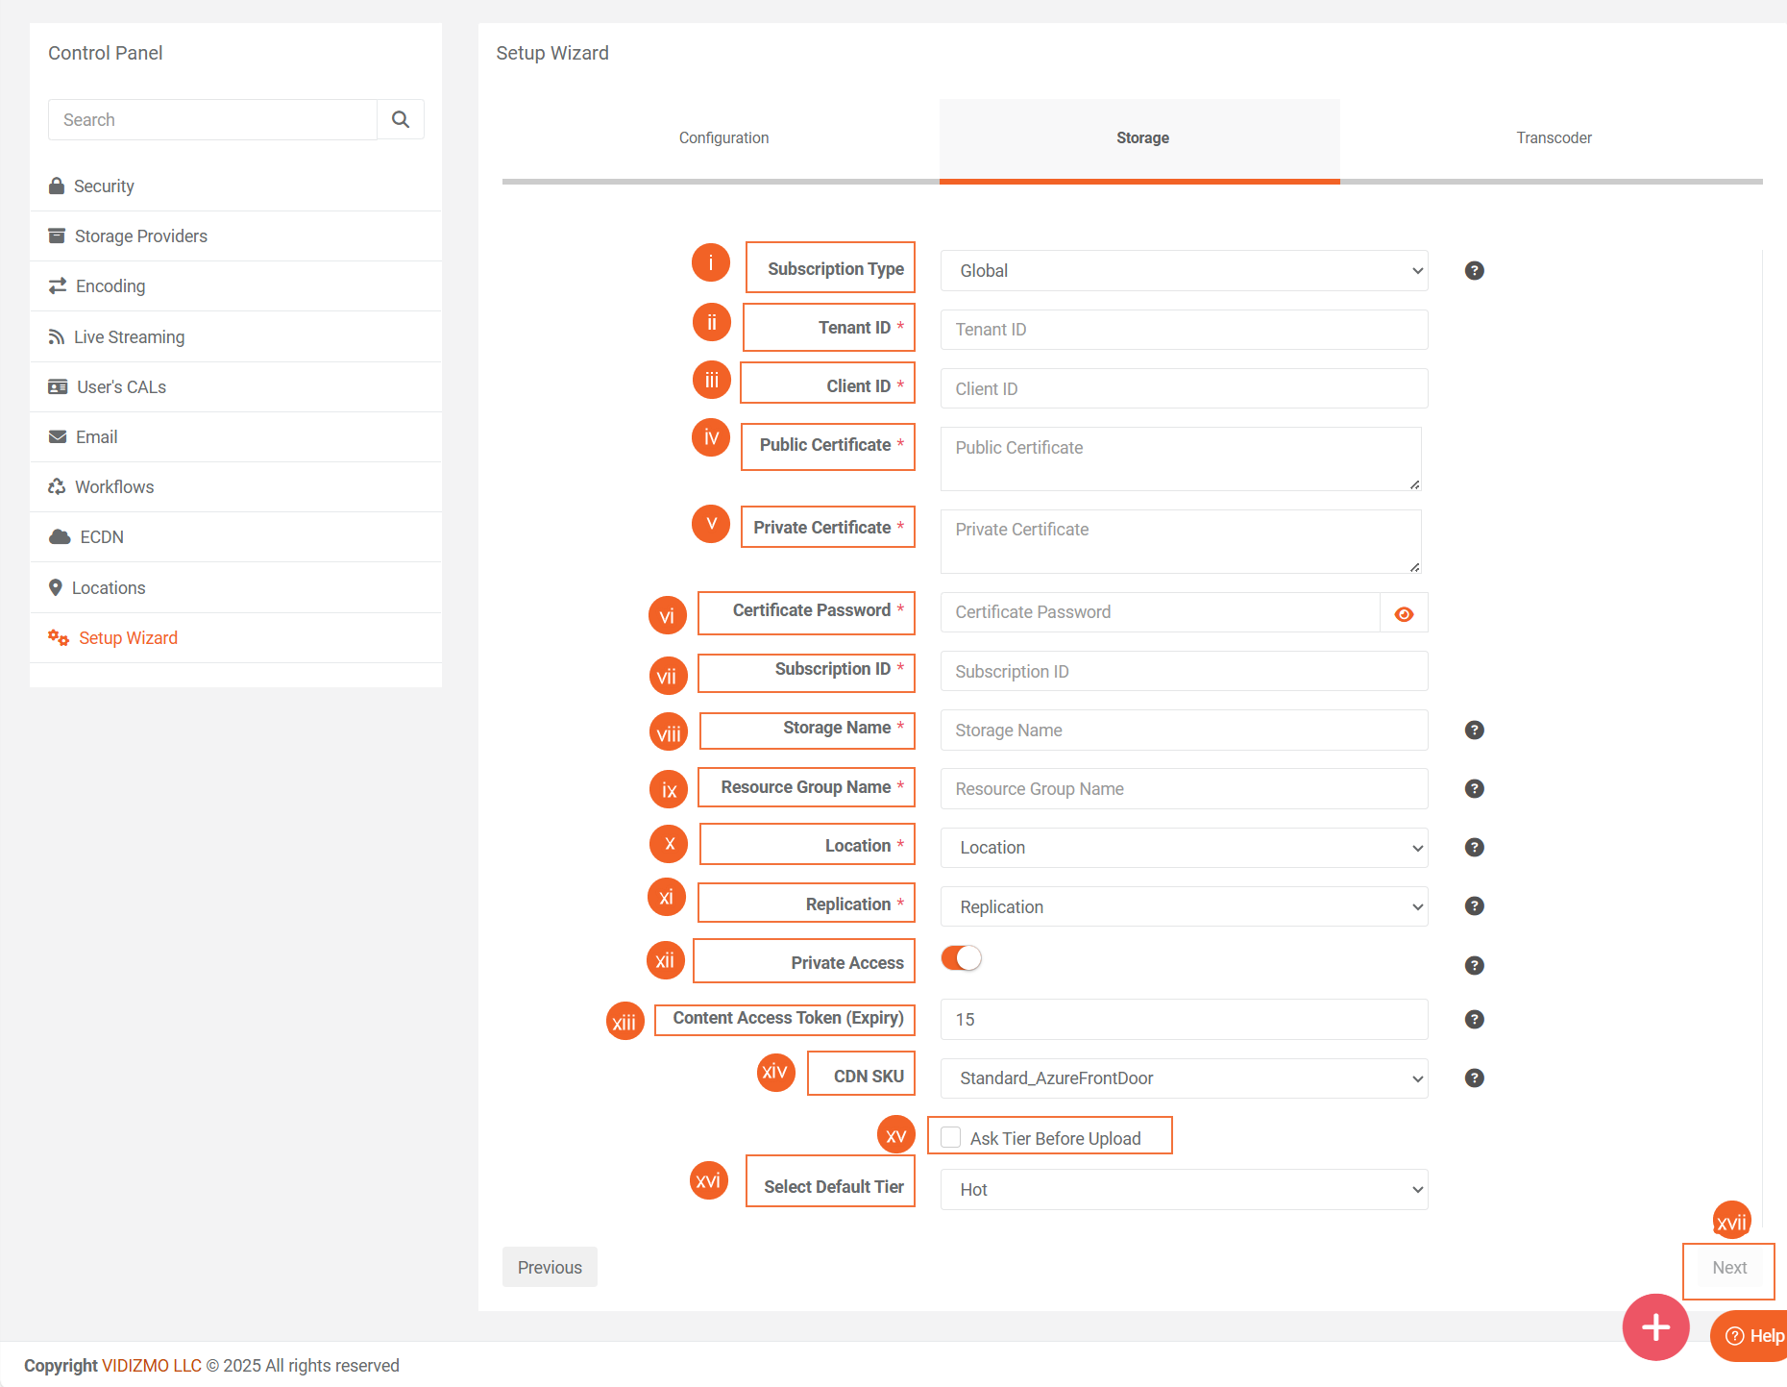1787x1387 pixels.
Task: Switch to the Transcoder tab
Action: click(1553, 138)
